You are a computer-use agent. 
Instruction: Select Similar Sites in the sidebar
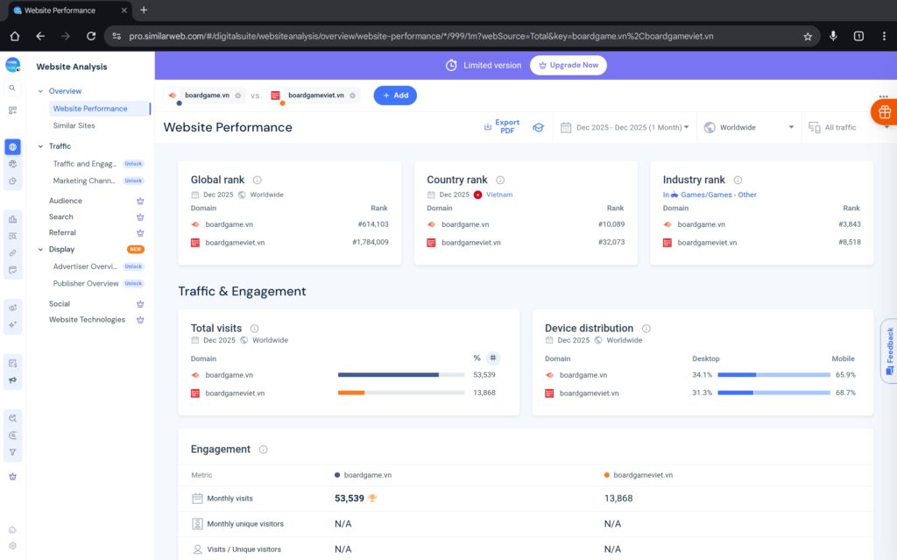coord(74,124)
